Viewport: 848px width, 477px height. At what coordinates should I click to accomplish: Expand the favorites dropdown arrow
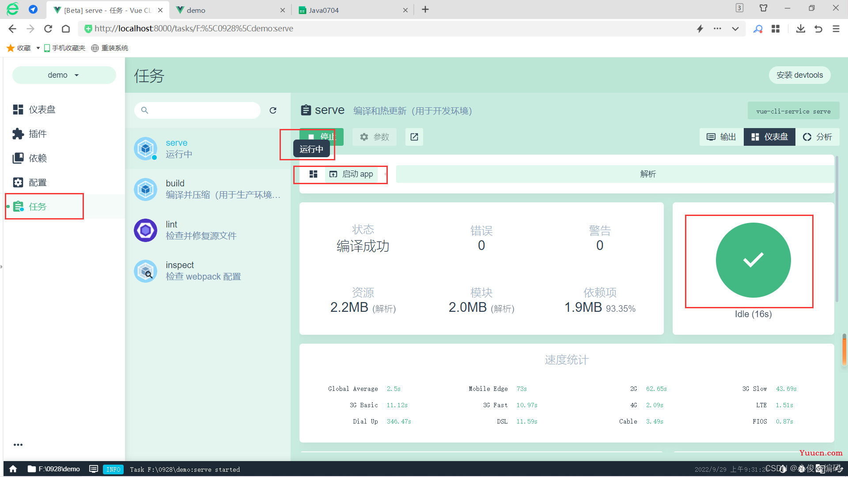(x=38, y=48)
